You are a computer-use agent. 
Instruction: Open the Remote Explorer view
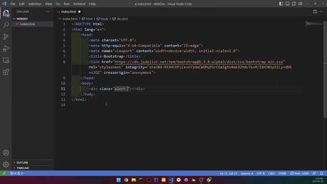coord(6,60)
